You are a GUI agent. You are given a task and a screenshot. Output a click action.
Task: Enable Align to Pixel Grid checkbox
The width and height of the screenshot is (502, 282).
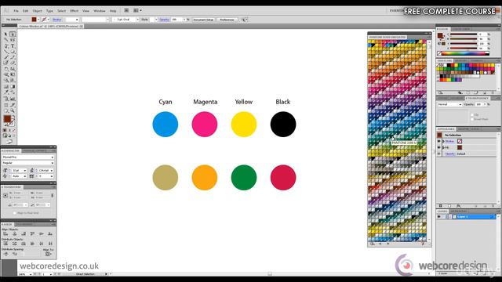[14, 213]
